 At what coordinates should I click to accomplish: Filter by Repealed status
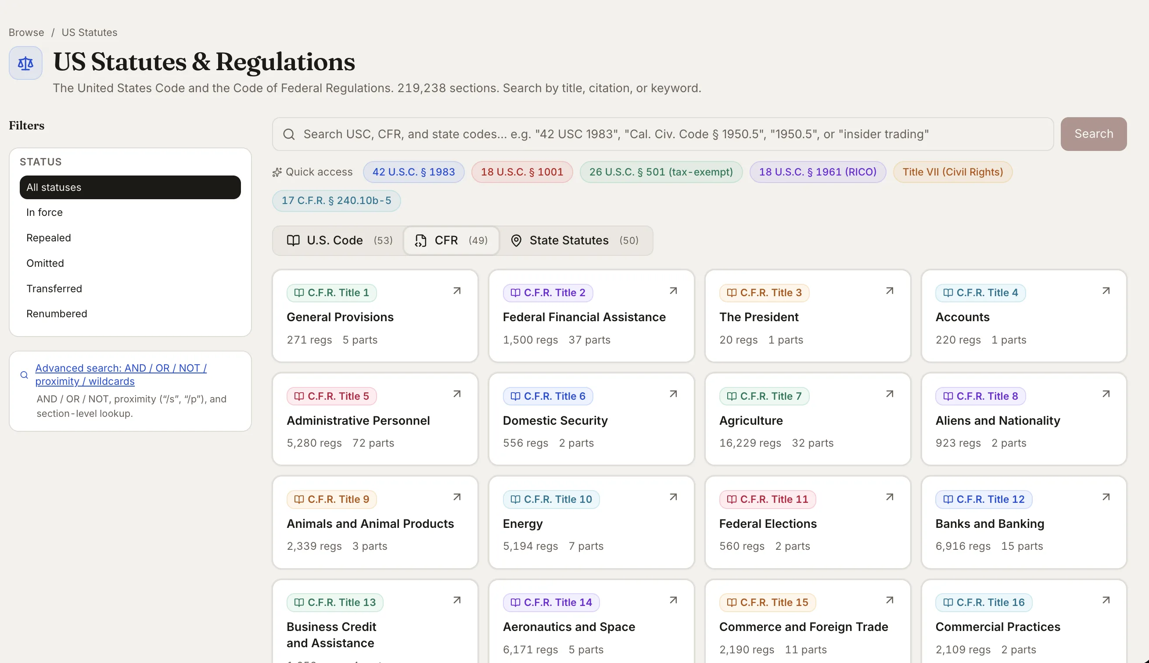tap(130, 238)
